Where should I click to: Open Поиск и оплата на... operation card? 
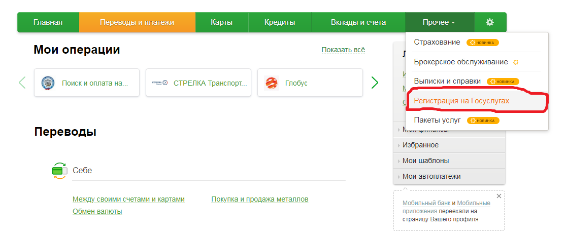87,83
